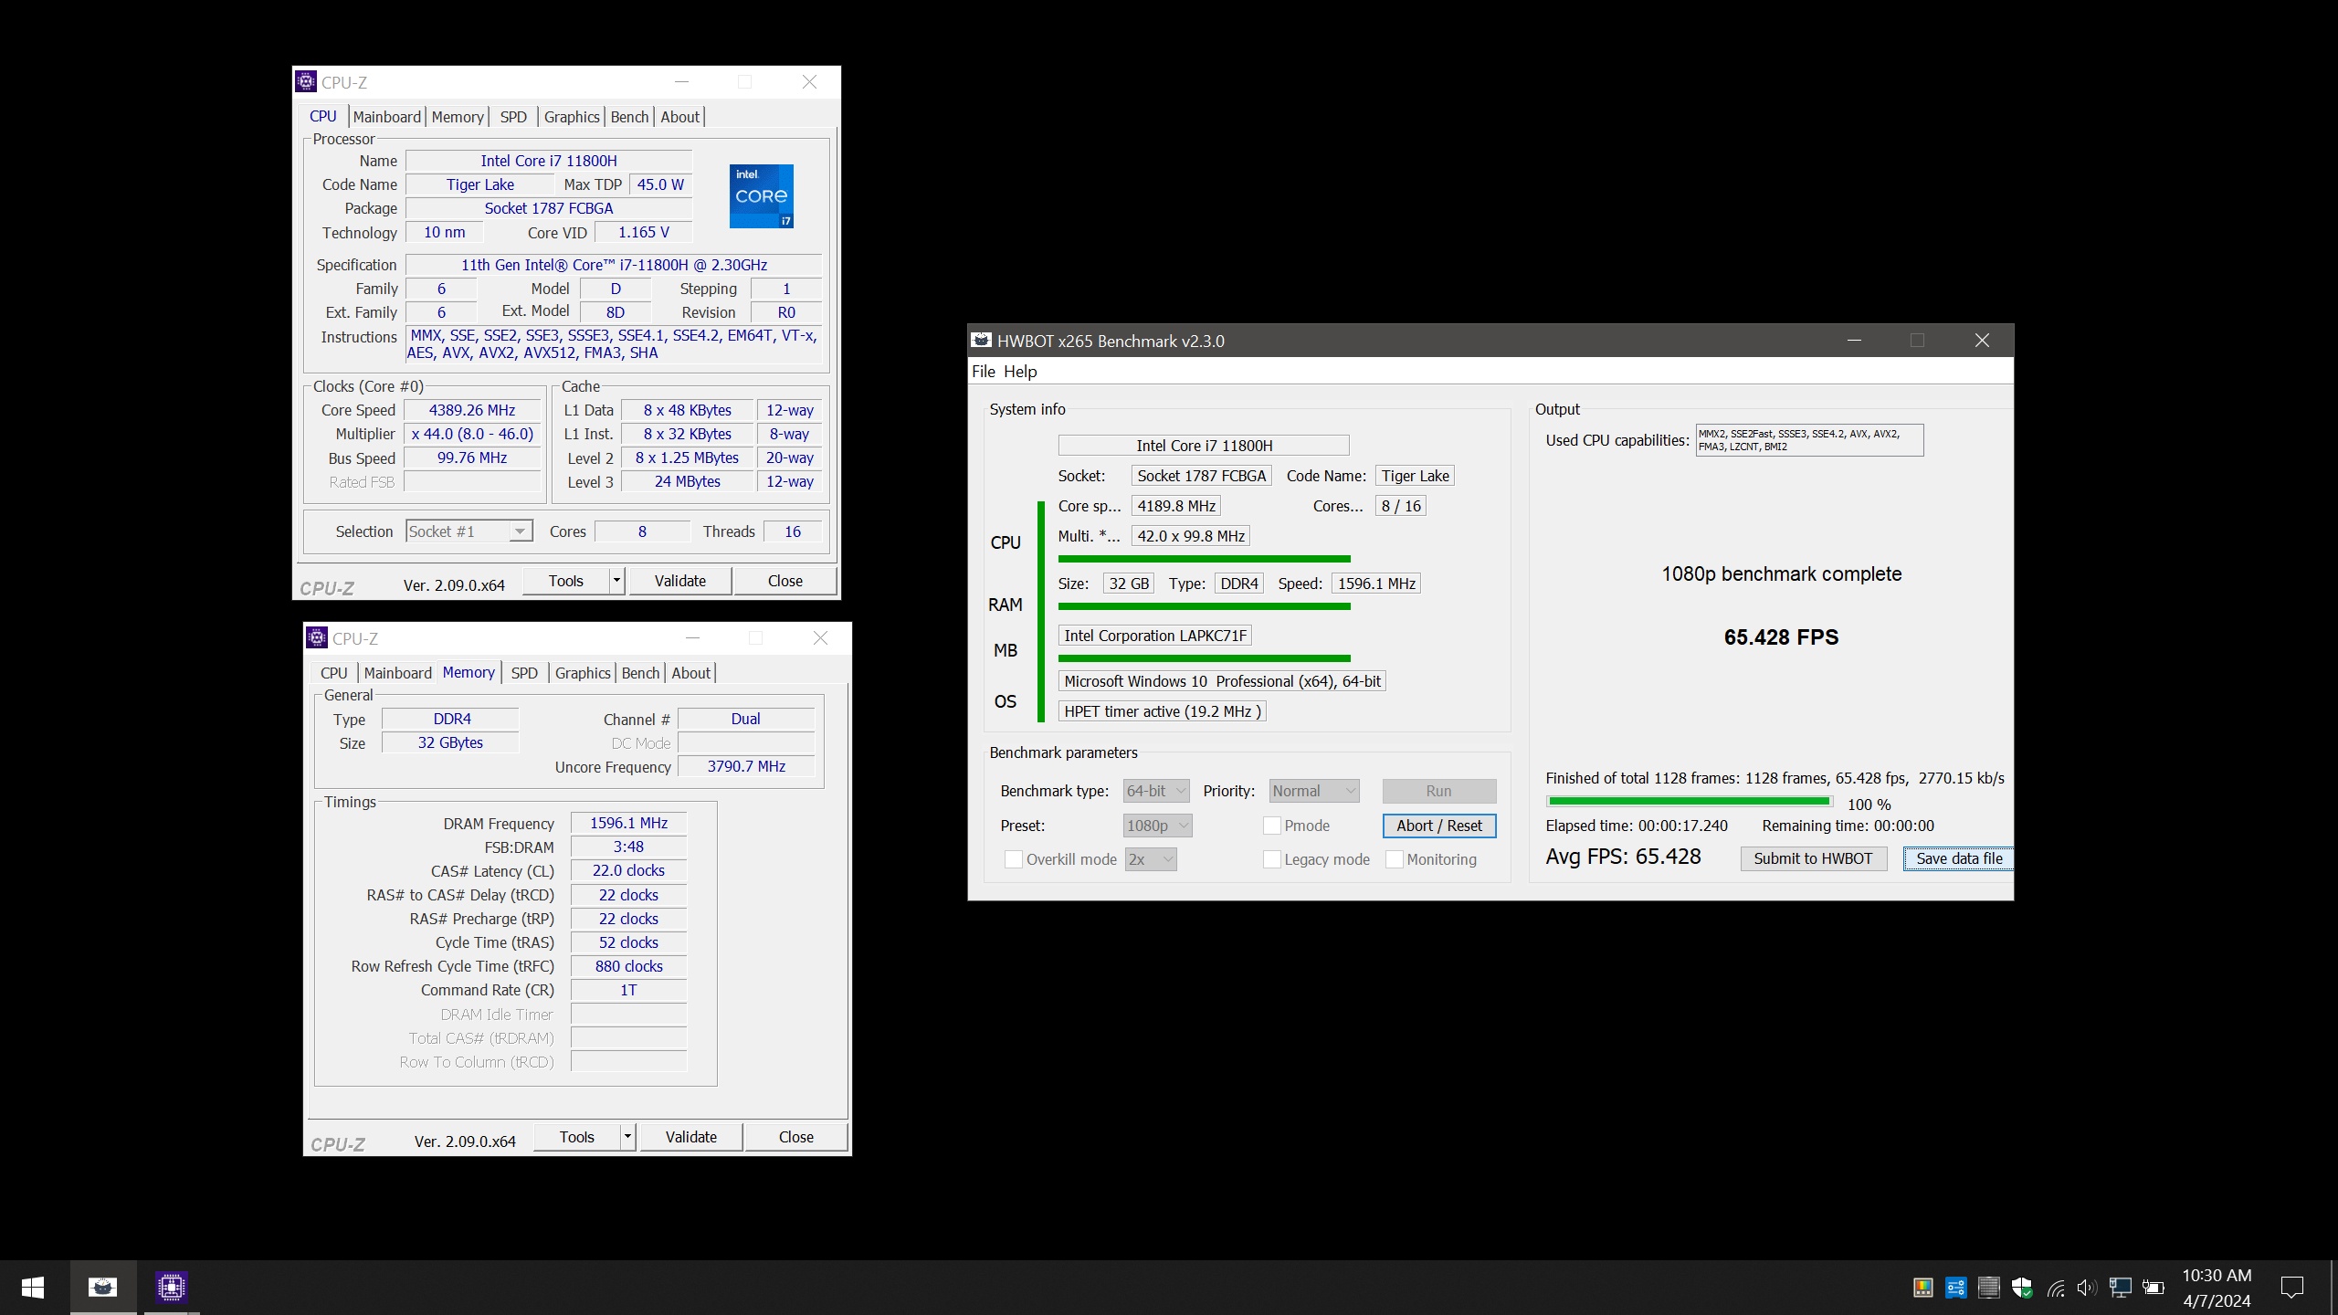The width and height of the screenshot is (2338, 1315).
Task: Click the Intel Core i7 logo in CPU-Z
Action: [761, 196]
